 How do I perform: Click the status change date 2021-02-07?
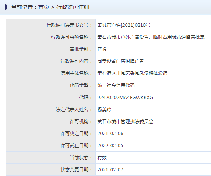click(x=110, y=170)
